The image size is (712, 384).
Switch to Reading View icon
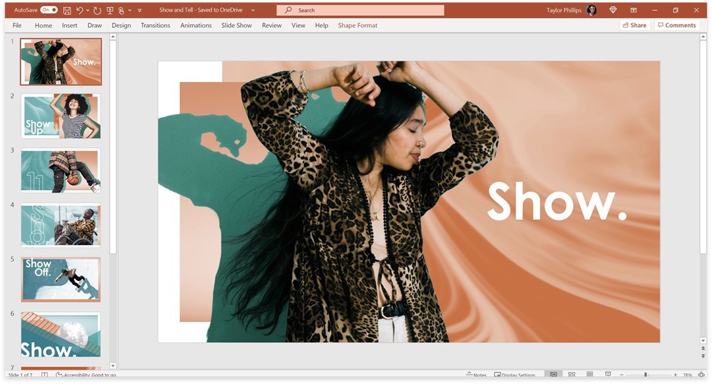tap(590, 375)
